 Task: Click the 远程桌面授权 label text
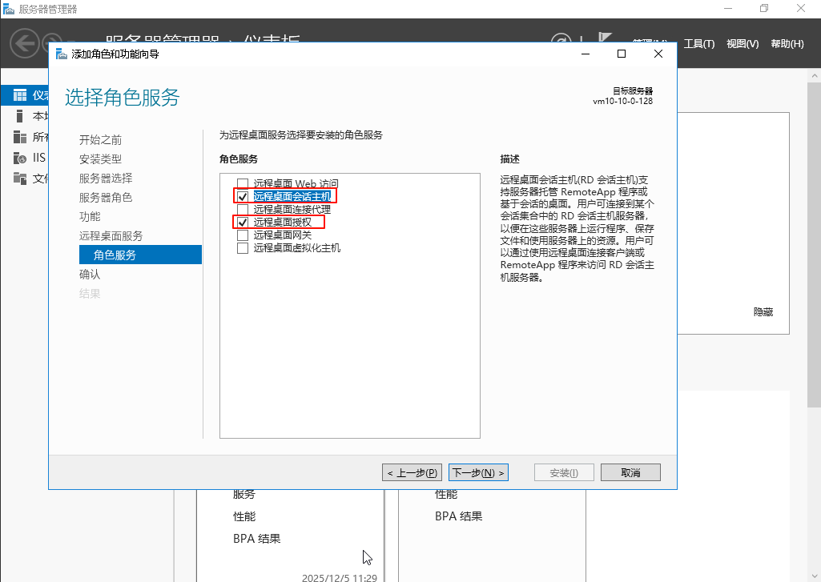(x=283, y=222)
